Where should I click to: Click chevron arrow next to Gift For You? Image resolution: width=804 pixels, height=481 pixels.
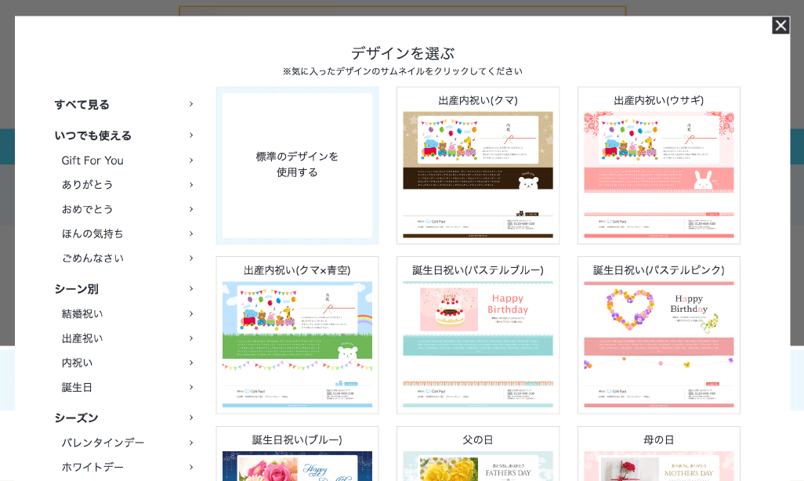pos(190,160)
